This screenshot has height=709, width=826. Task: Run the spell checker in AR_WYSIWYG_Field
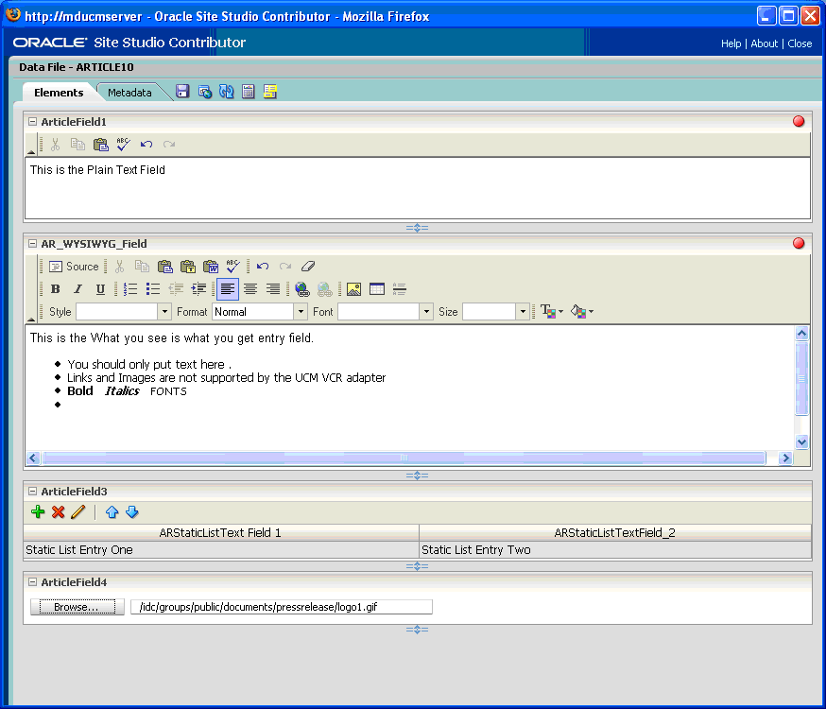[x=232, y=266]
